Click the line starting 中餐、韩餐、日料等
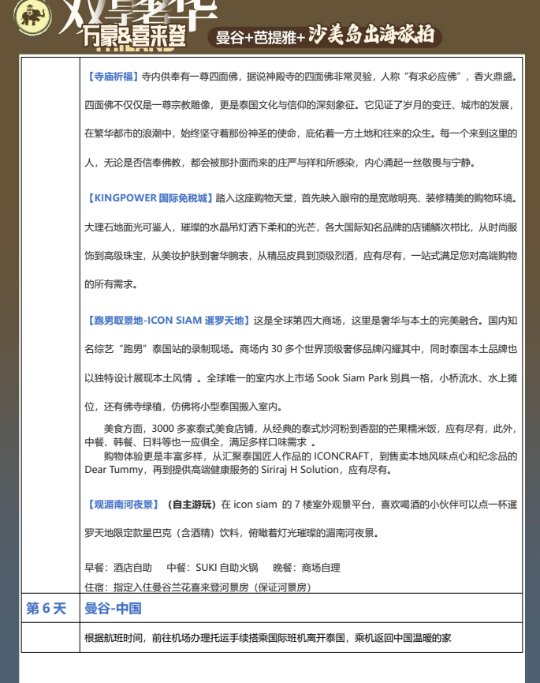Screen dimensions: 540x683 [200, 442]
